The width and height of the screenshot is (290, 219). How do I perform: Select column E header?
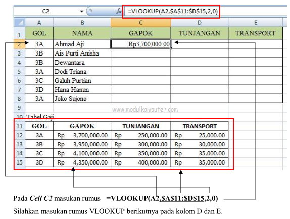click(256, 22)
